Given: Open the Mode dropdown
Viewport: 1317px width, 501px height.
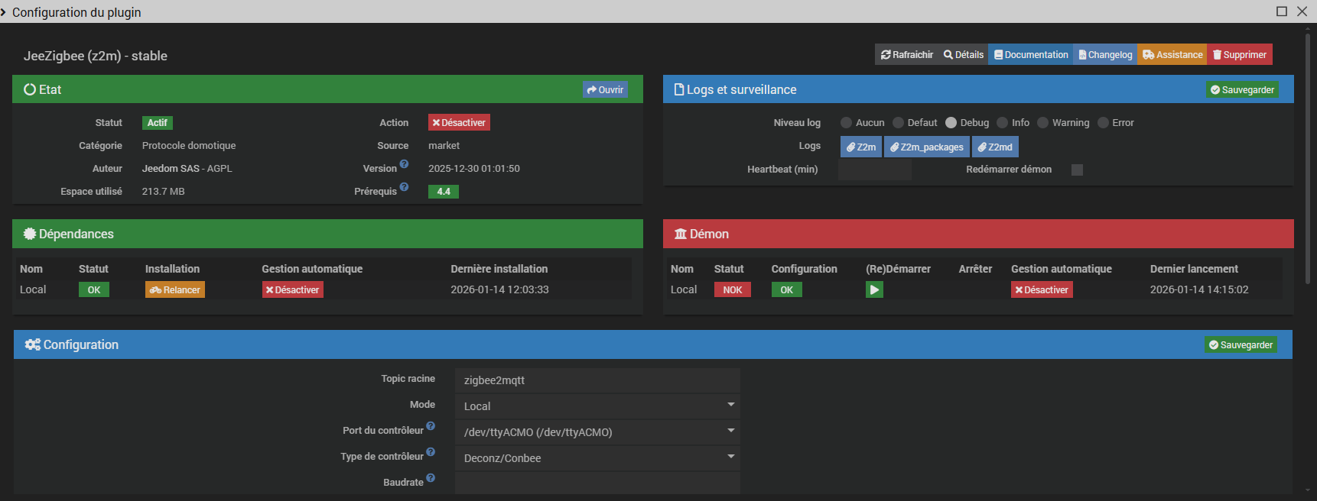Looking at the screenshot, I should point(597,406).
